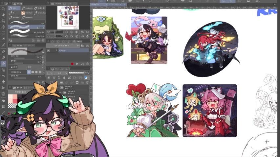Select the fourth anti-aliasing option circle
Screen dimensions: 280x157
40,72
